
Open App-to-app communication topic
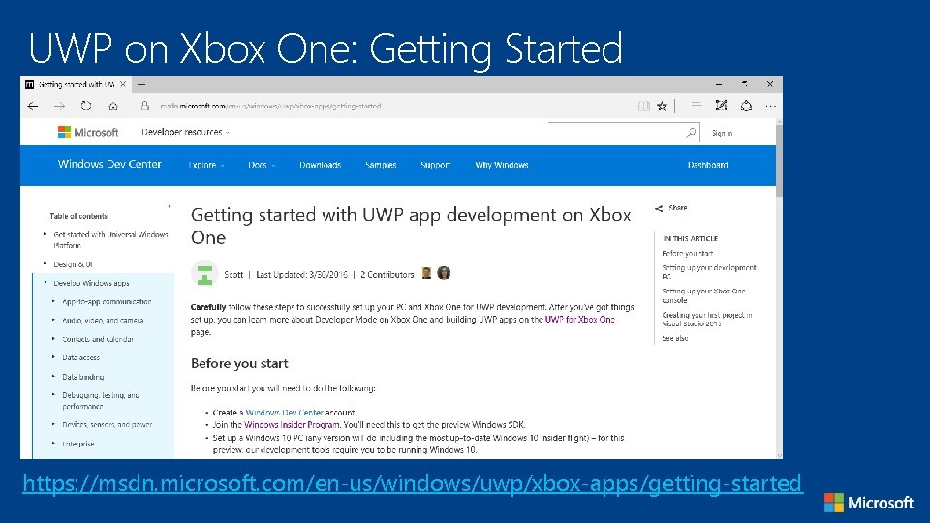pos(107,302)
